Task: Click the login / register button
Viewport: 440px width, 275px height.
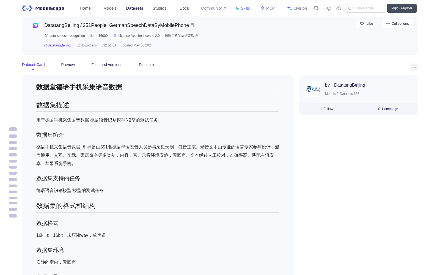Action: (x=402, y=8)
